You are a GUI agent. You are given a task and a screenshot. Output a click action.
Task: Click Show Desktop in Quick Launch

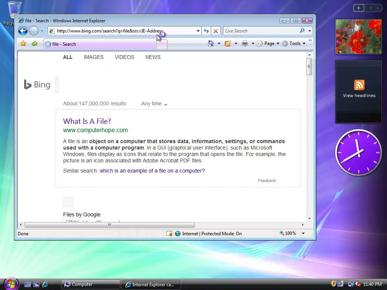(x=27, y=285)
